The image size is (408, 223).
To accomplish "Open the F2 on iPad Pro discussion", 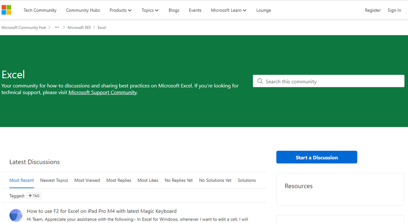I will 102,211.
